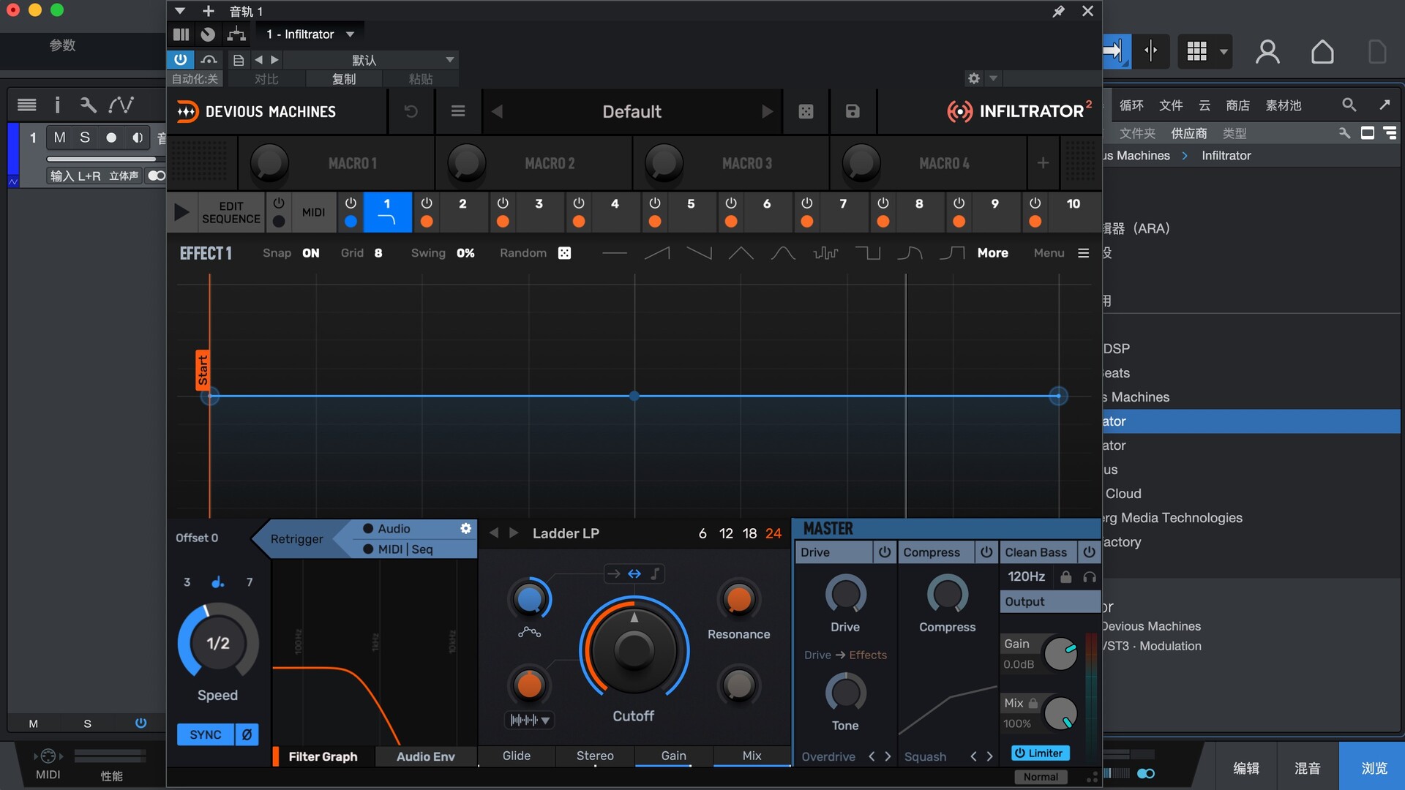
Task: Randomize the effect pattern with the dice icon
Action: (564, 253)
